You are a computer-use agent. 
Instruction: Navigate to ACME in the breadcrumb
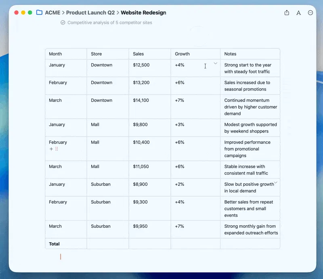(x=52, y=13)
